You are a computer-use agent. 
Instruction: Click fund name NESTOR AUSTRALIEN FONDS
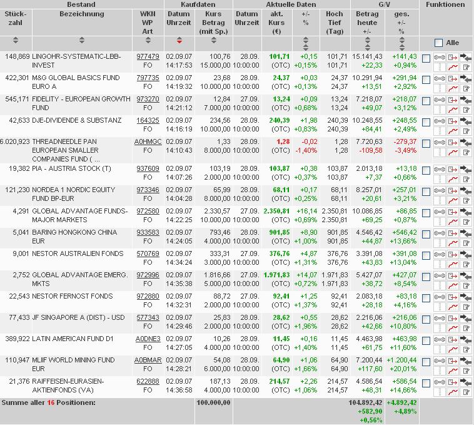click(x=78, y=253)
